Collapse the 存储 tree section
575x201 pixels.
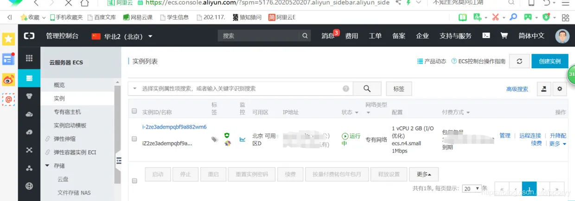(47, 165)
